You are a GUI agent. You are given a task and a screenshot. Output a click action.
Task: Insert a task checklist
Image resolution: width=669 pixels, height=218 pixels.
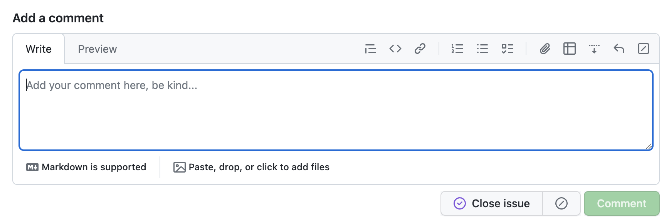pos(508,49)
